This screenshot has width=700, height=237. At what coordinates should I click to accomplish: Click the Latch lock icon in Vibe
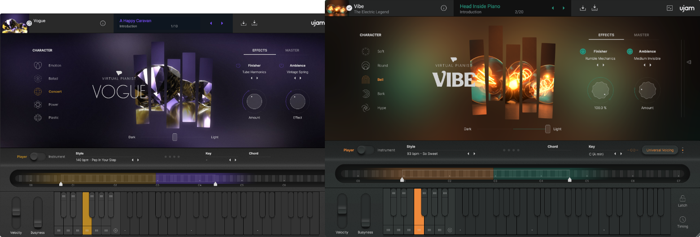tap(682, 198)
